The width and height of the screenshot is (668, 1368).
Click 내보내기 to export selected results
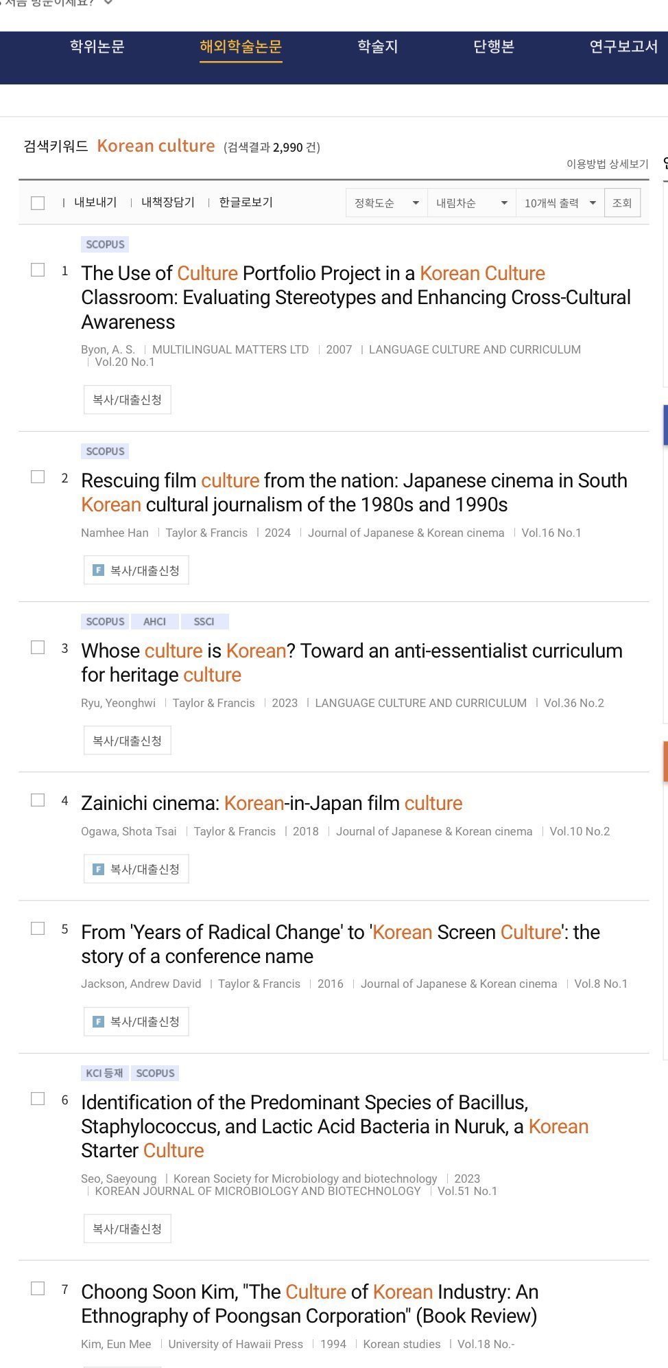[x=95, y=202]
